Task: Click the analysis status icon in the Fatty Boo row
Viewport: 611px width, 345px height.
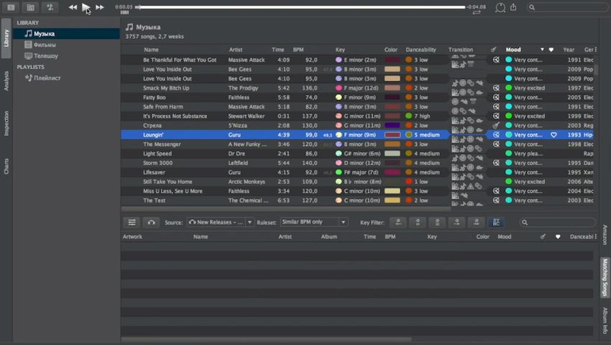Action: pos(496,98)
